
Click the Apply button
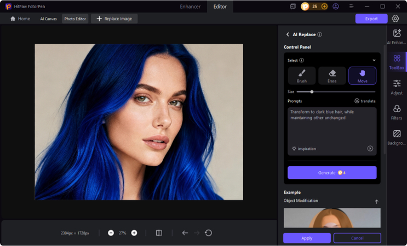[x=307, y=238]
